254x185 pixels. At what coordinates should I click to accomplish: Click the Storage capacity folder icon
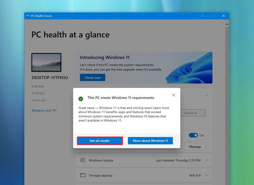click(83, 175)
